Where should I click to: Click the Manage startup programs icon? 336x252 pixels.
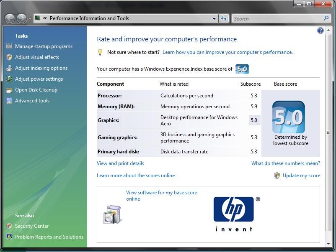pos(9,46)
